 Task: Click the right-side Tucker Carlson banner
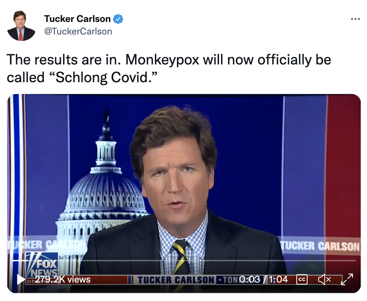(x=320, y=246)
